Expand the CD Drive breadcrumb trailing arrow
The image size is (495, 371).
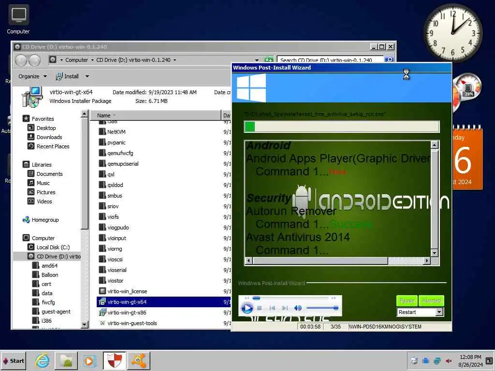(175, 60)
